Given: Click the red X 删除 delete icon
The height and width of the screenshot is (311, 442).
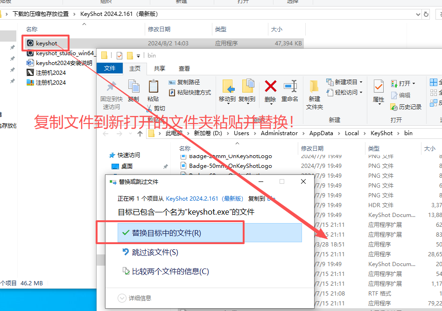Looking at the screenshot, I should tap(270, 86).
